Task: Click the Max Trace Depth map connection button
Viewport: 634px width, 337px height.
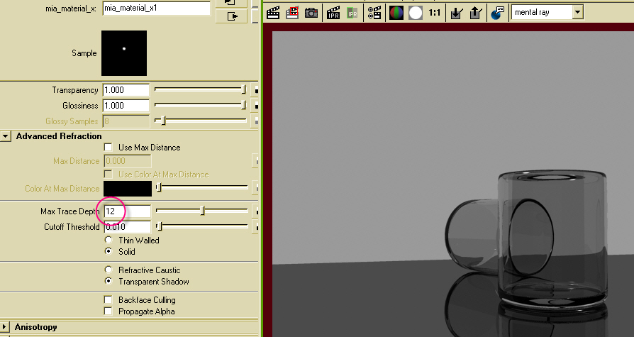Action: click(255, 211)
